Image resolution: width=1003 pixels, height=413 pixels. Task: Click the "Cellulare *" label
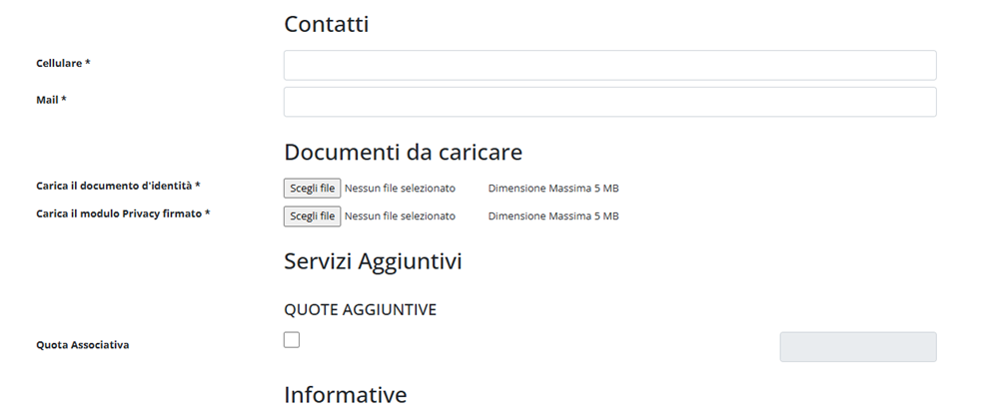click(x=63, y=63)
